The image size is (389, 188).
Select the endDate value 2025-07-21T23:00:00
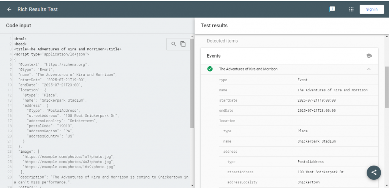(316, 111)
